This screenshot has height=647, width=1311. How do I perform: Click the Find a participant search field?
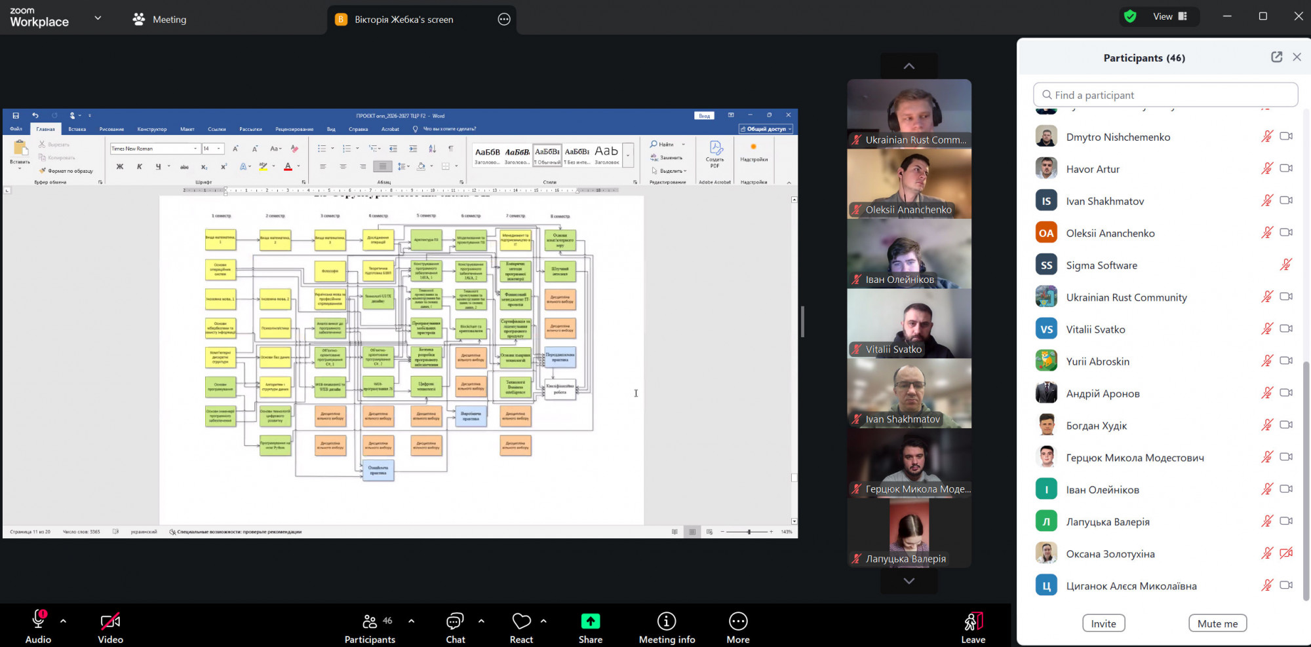[x=1165, y=95]
